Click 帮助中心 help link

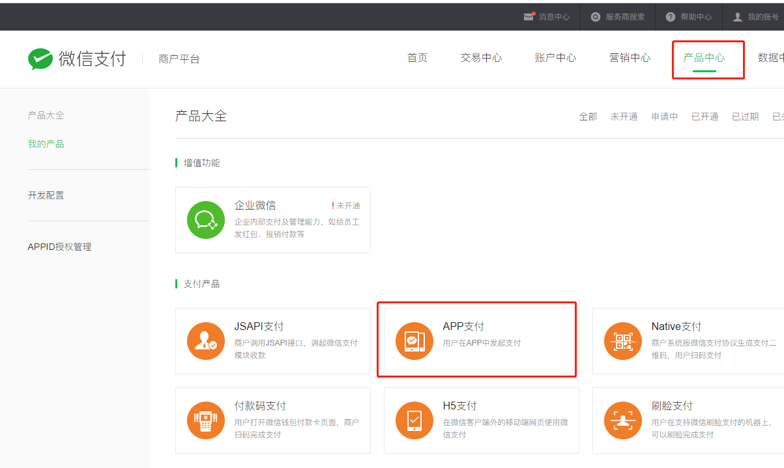[x=689, y=17]
